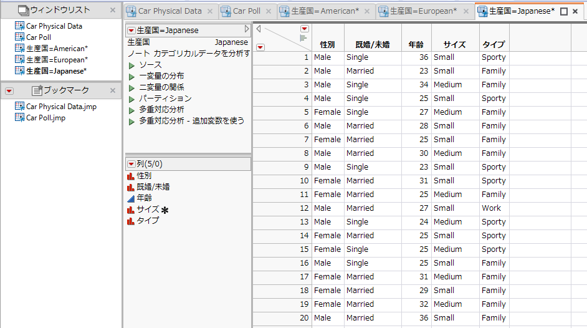The height and width of the screenshot is (328, 587).
Task: Click nominal icon for 既婚/未婚 column
Action: 131,187
